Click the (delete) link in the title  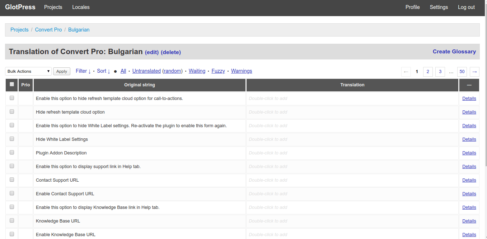click(171, 52)
